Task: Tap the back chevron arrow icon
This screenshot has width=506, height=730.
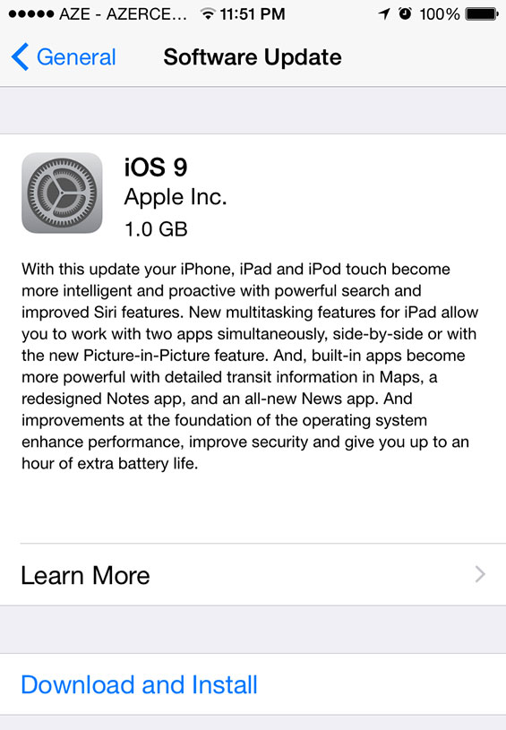Action: [20, 56]
